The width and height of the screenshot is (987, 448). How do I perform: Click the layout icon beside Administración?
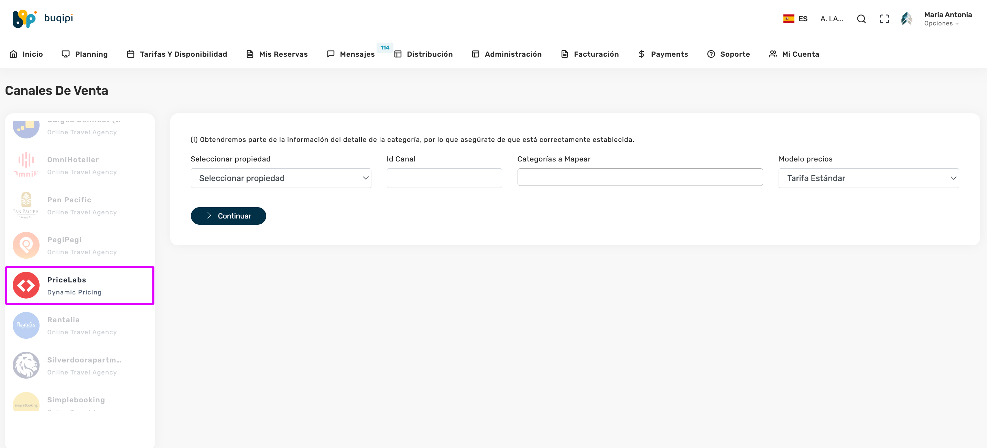coord(476,54)
